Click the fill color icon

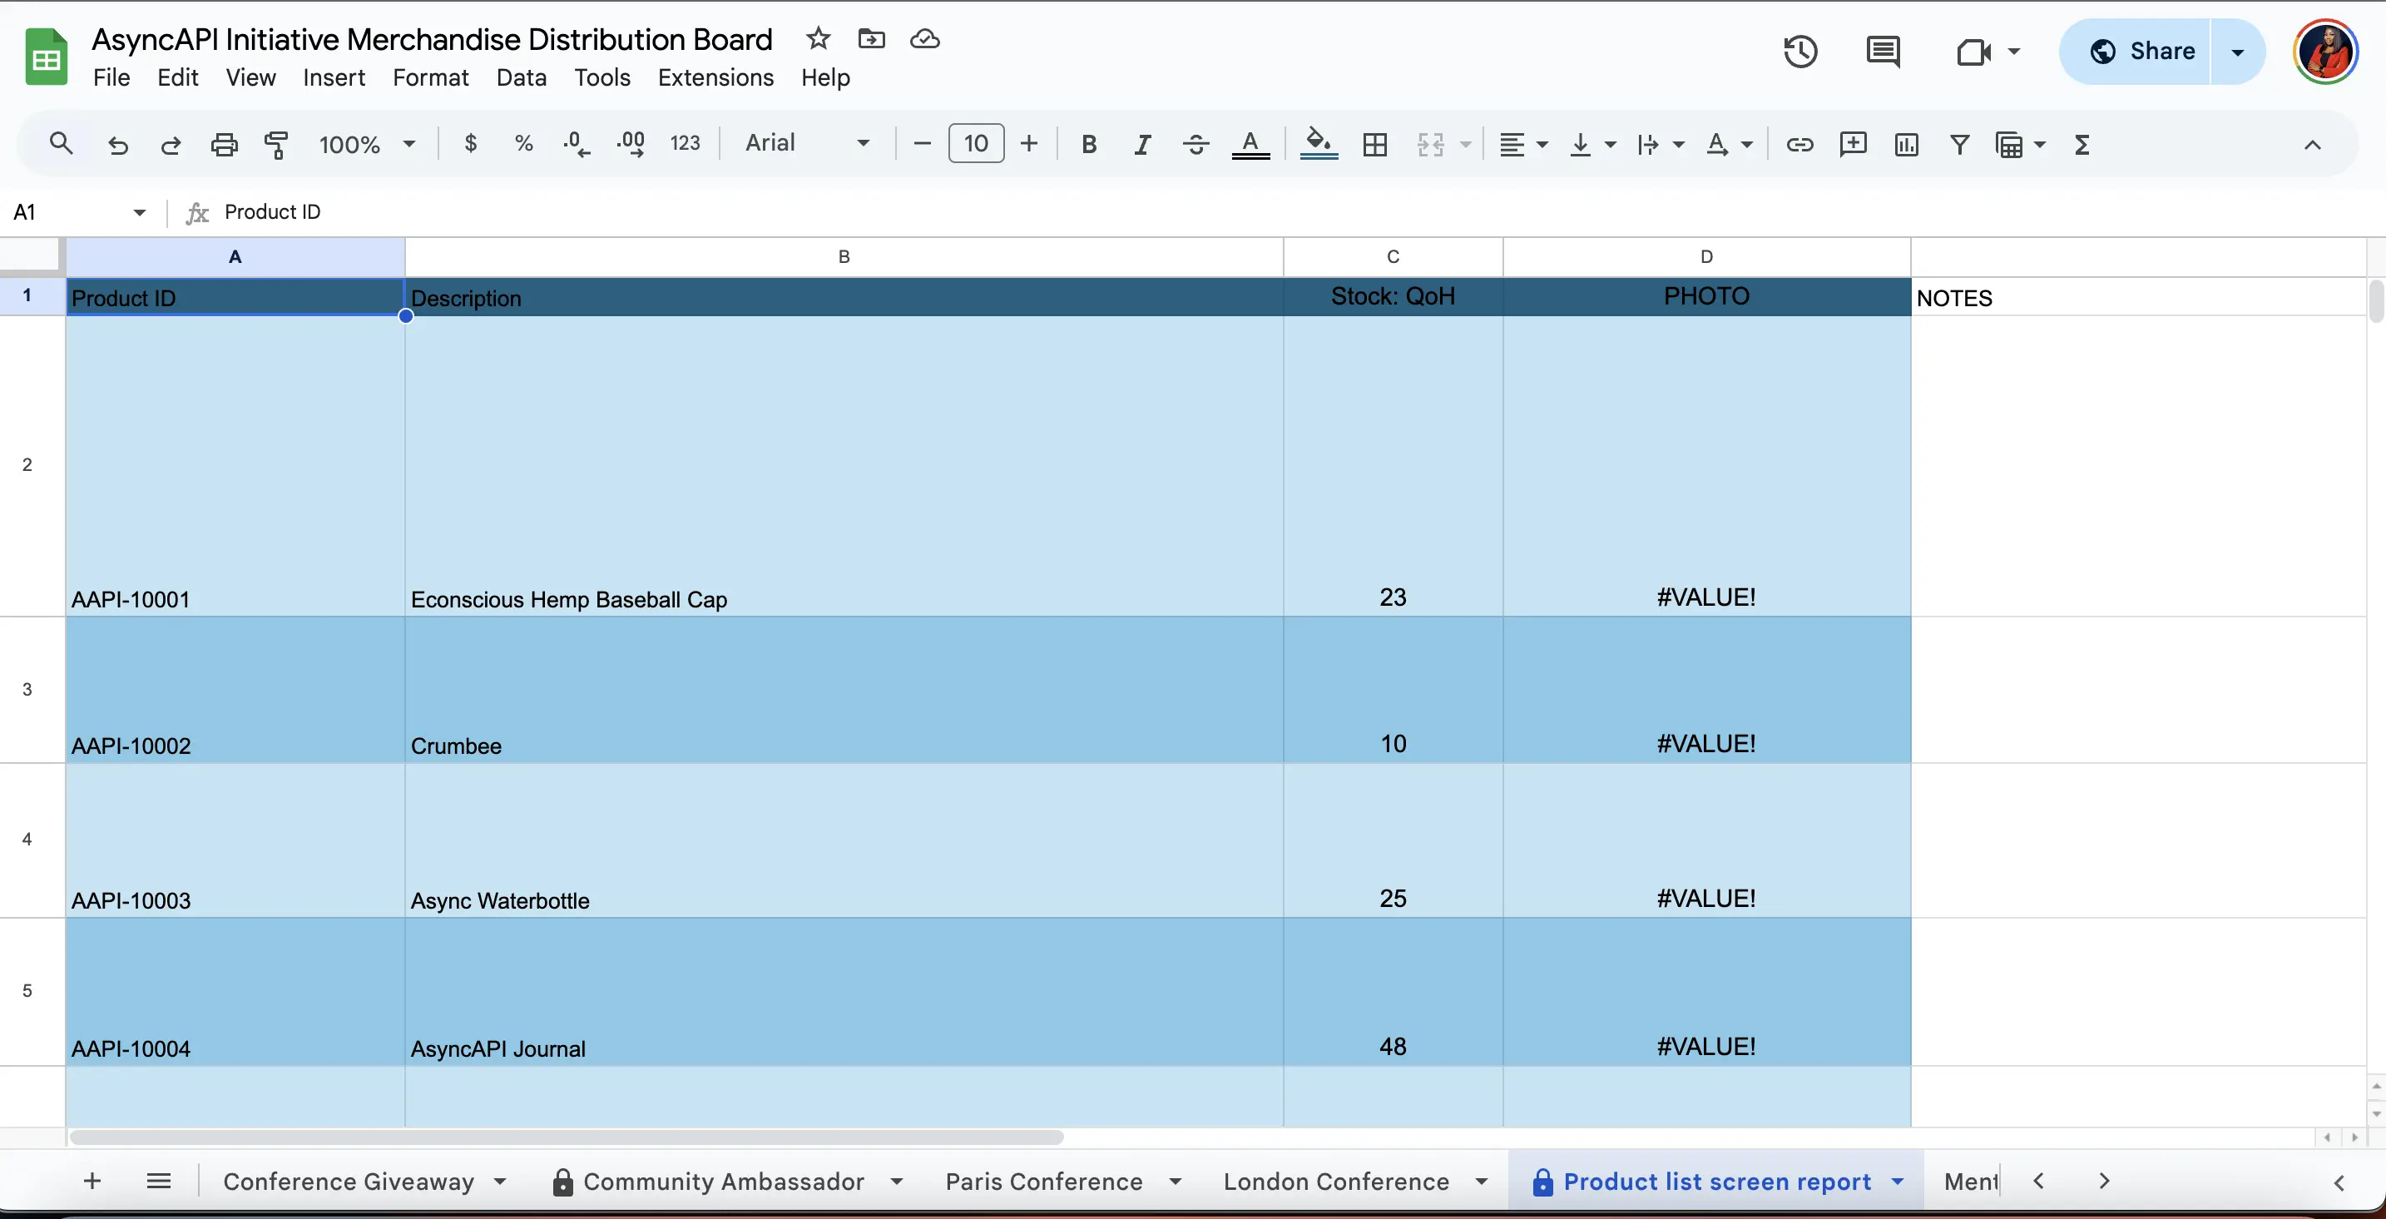click(1317, 143)
